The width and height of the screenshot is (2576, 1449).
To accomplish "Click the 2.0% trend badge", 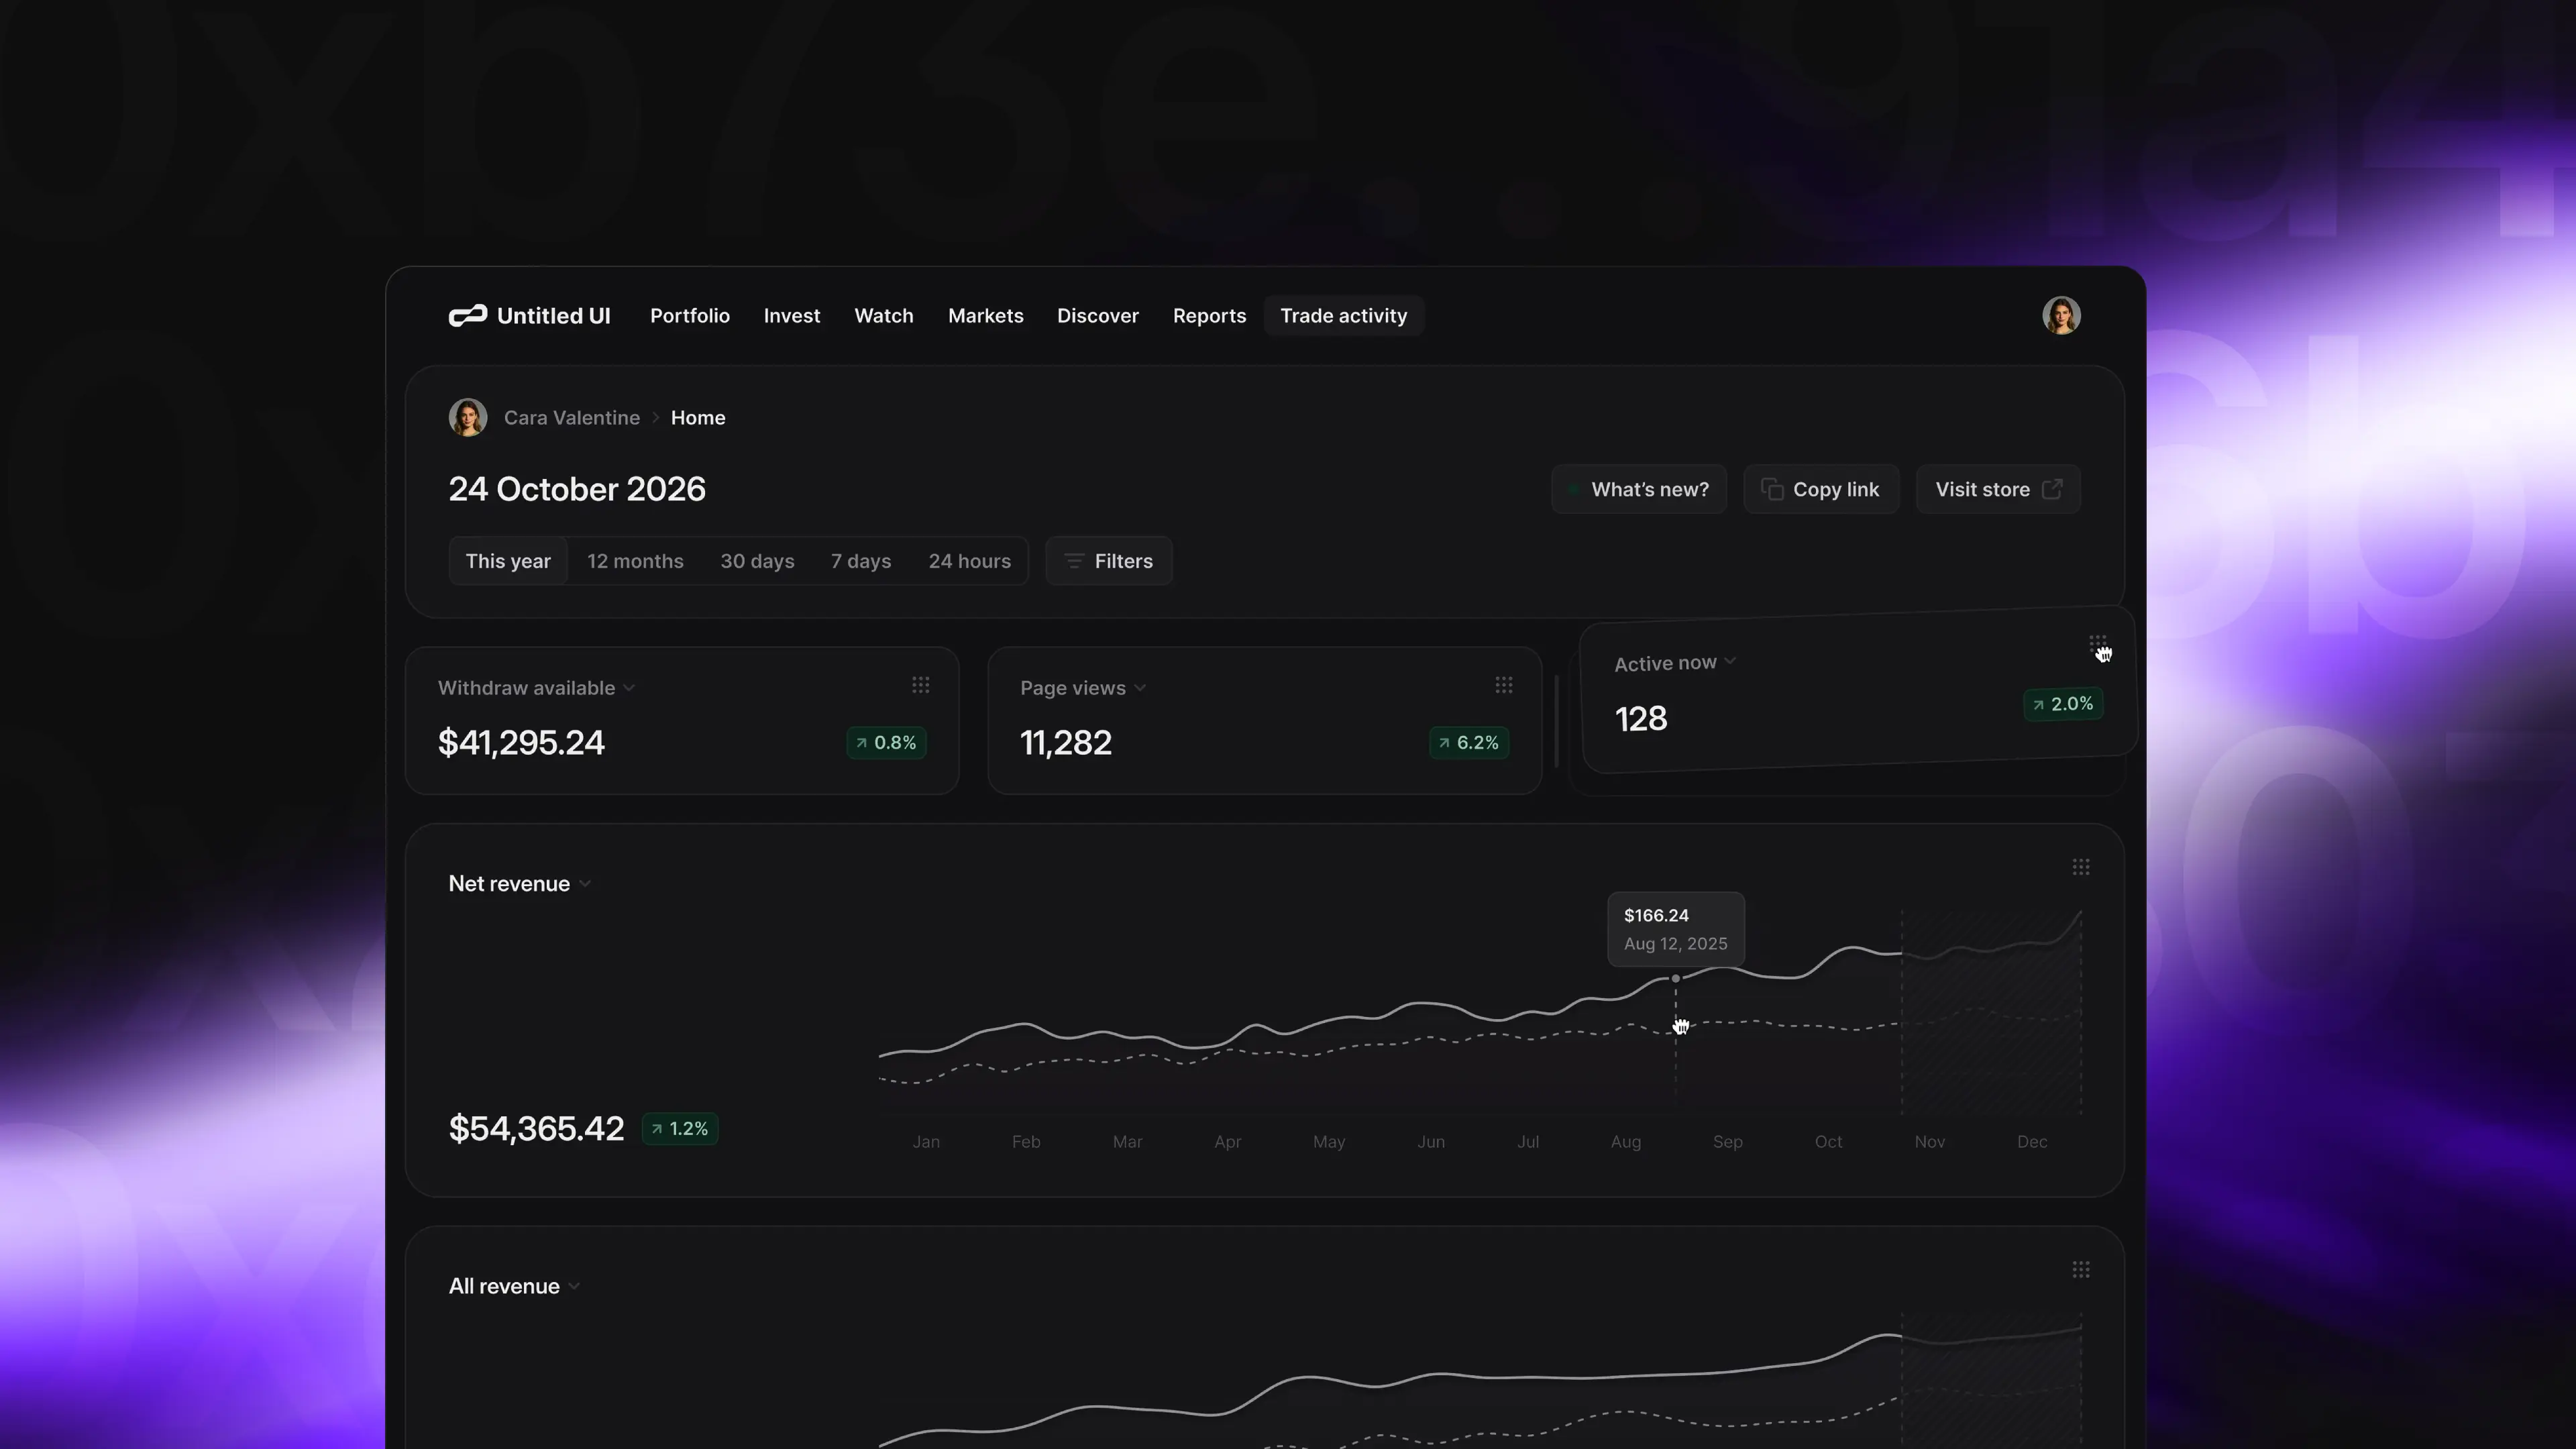I will click(x=2063, y=704).
